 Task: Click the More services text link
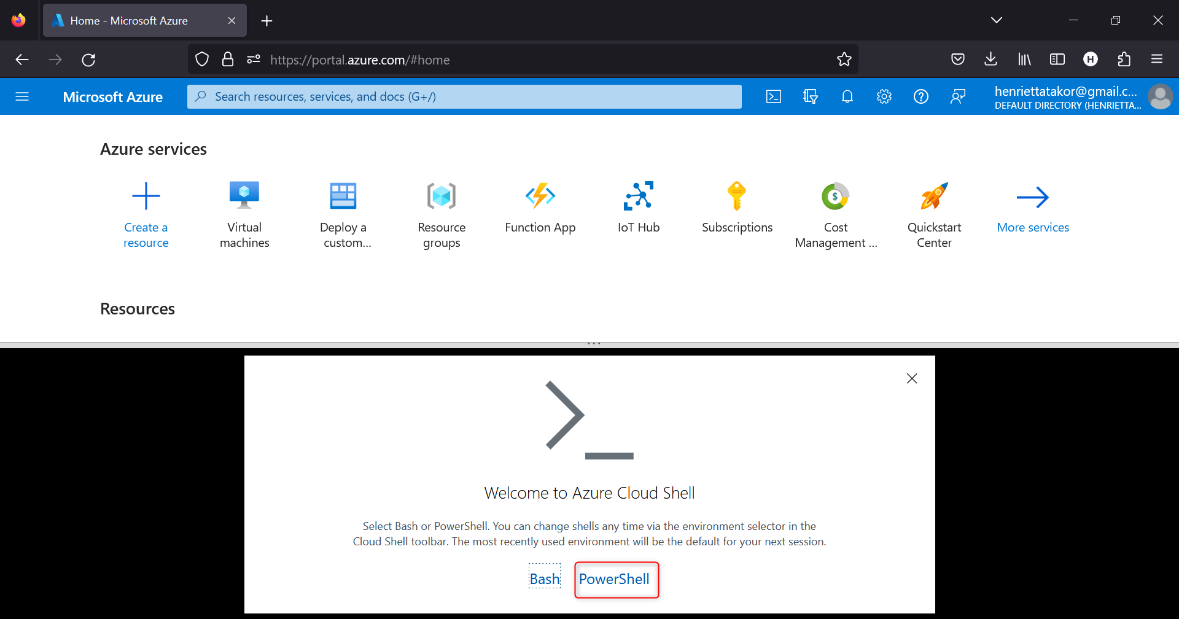coord(1033,227)
